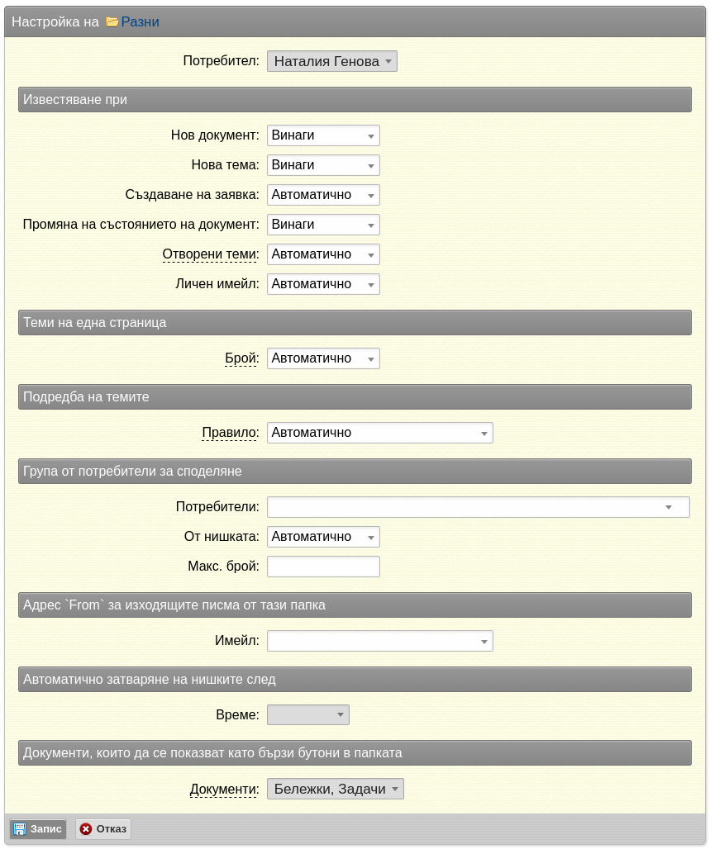Click the floppy disk icon on Запис
Viewport: 710px width, 849px height.
(20, 829)
